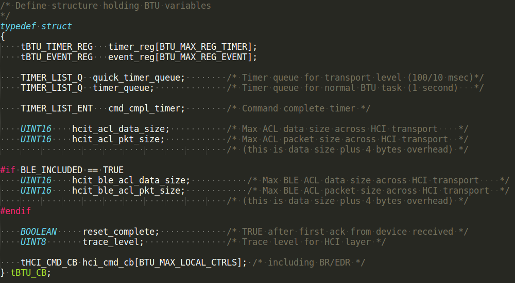Click the tBTU_CB type name

point(28,273)
